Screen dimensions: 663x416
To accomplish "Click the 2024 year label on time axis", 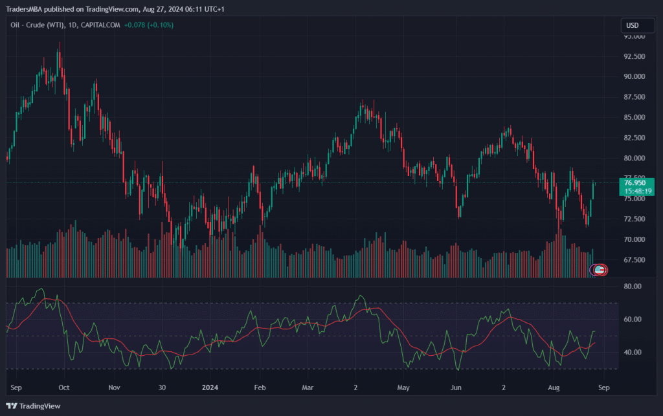I will click(x=210, y=388).
